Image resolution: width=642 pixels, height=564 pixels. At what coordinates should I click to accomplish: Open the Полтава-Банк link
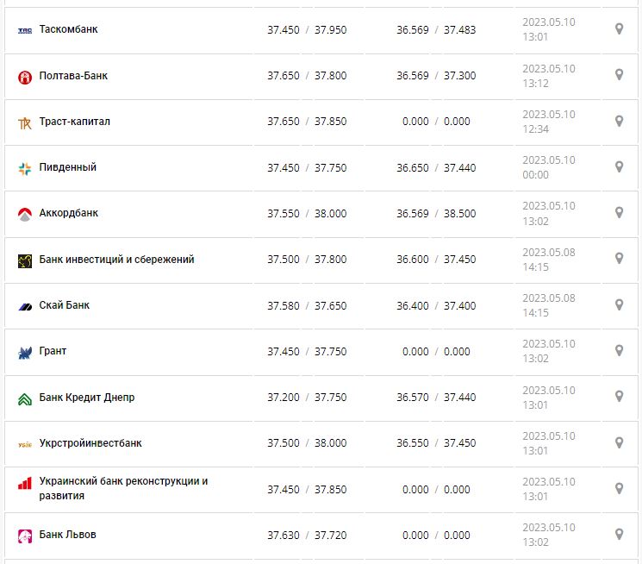pyautogui.click(x=73, y=76)
